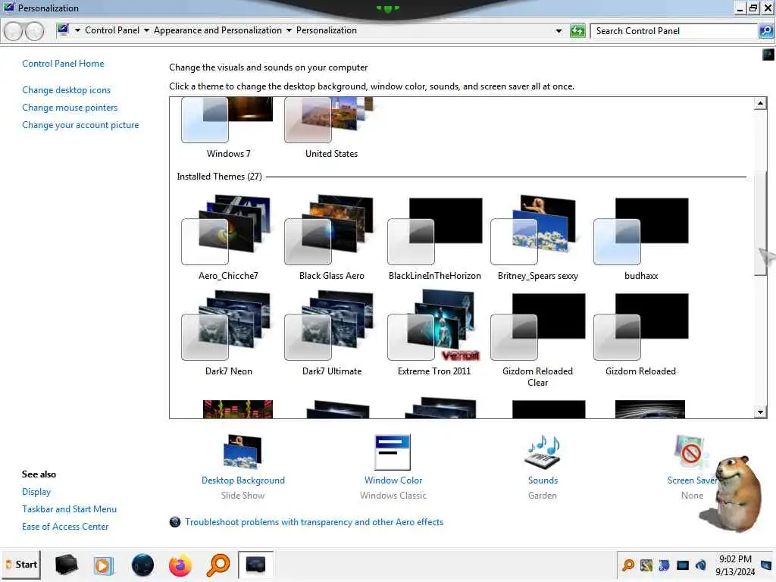Apply the Dark7 Ultimate theme
Image resolution: width=776 pixels, height=582 pixels.
[x=331, y=333]
